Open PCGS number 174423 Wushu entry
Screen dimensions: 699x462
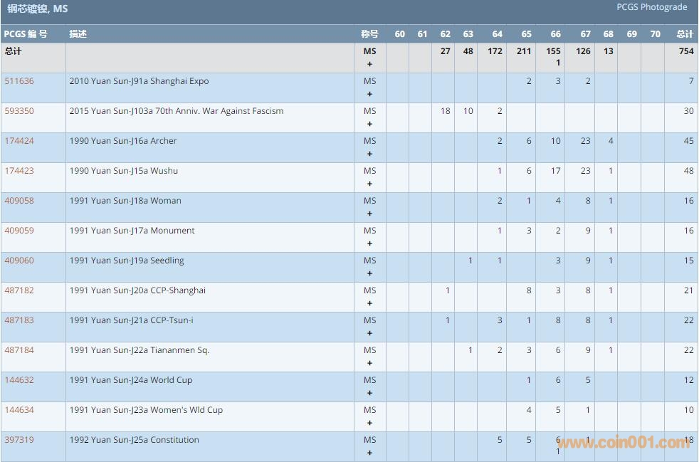[19, 171]
